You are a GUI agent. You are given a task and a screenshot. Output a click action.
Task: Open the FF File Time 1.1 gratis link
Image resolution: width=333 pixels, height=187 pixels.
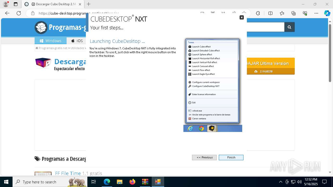tap(79, 173)
